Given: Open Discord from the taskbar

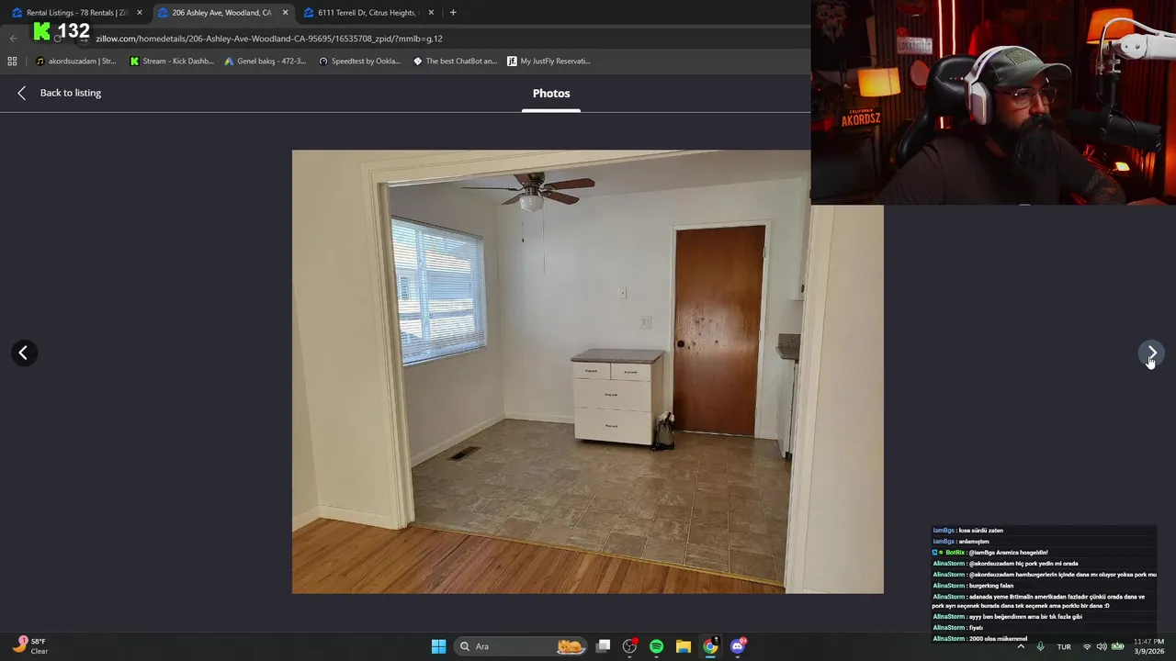Looking at the screenshot, I should tap(738, 646).
